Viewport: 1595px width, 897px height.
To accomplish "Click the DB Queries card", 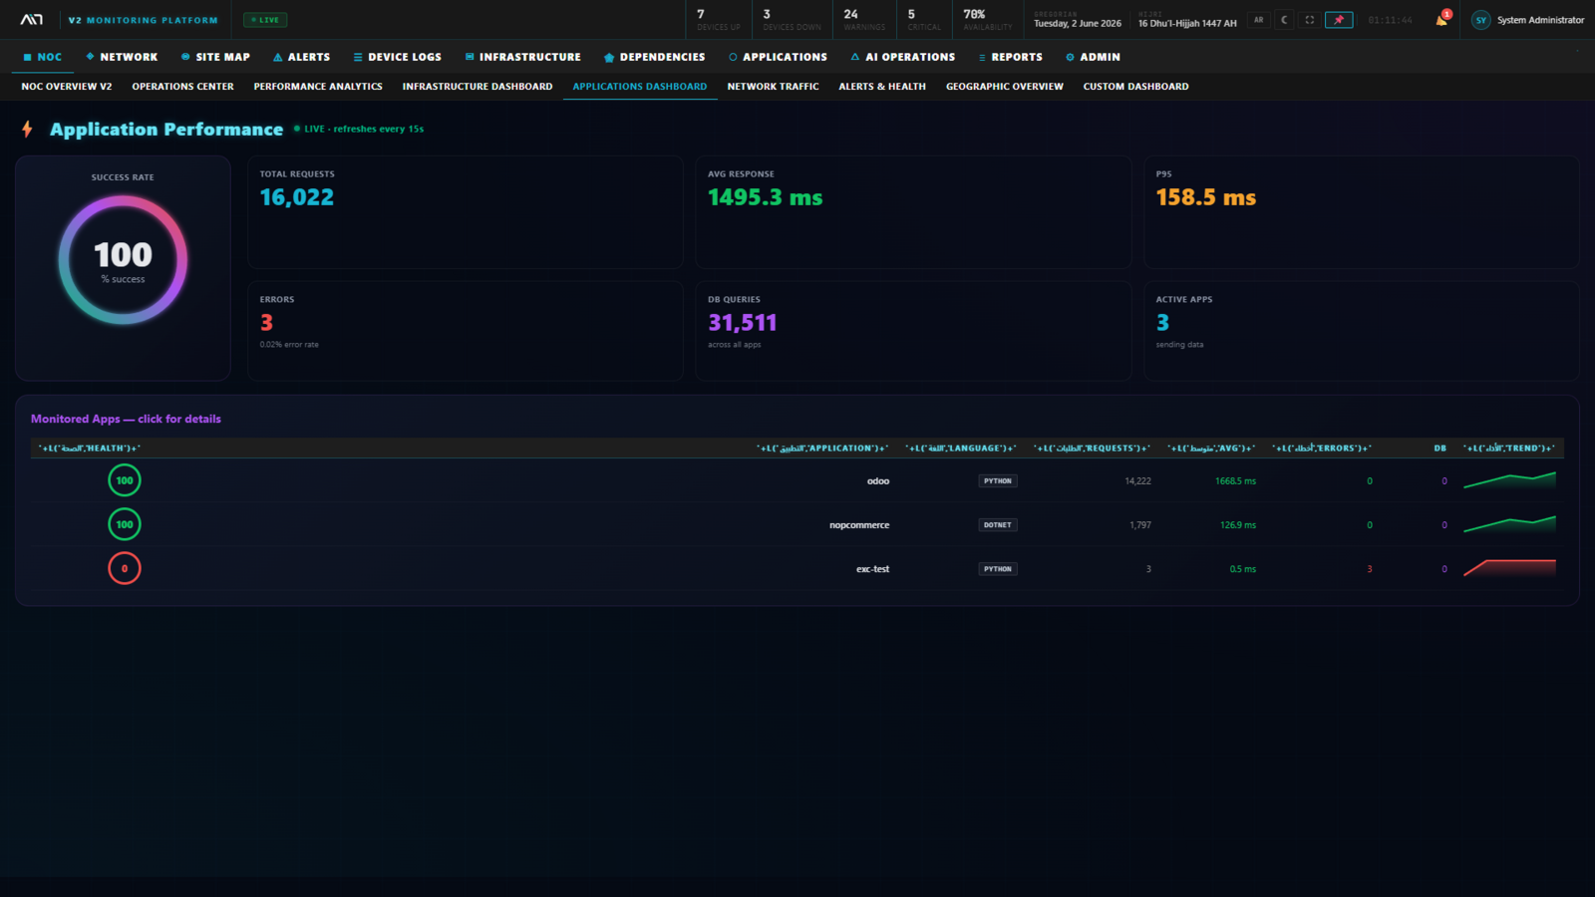I will click(913, 331).
